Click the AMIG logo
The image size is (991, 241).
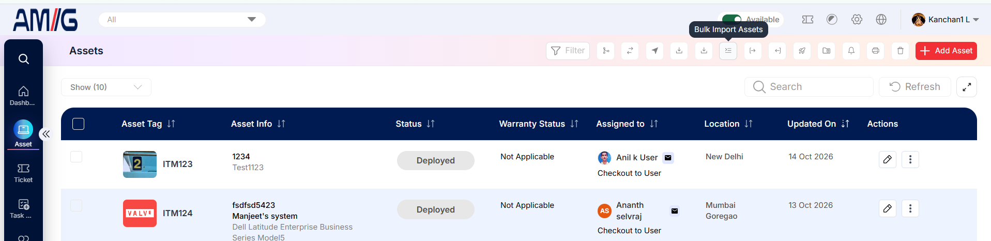(45, 20)
